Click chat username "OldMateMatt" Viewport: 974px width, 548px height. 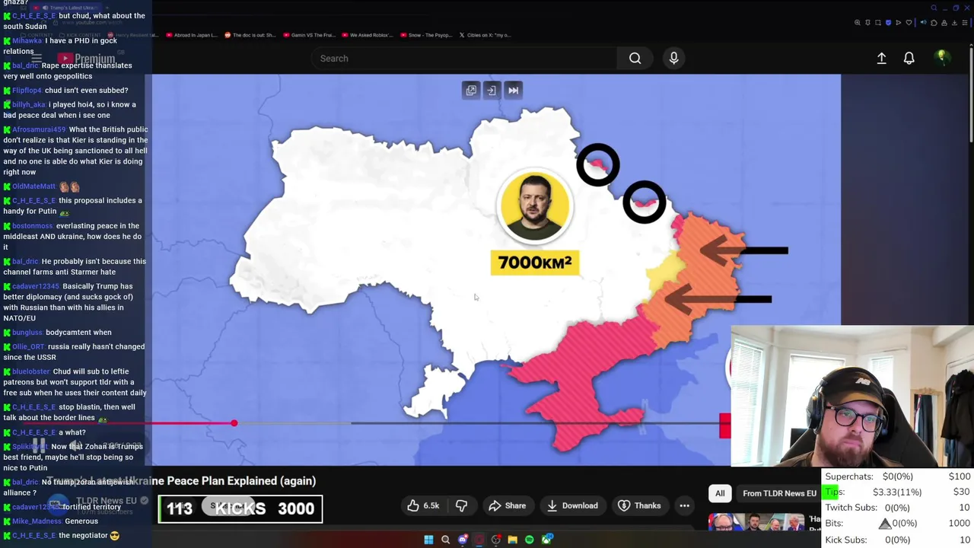pyautogui.click(x=33, y=186)
